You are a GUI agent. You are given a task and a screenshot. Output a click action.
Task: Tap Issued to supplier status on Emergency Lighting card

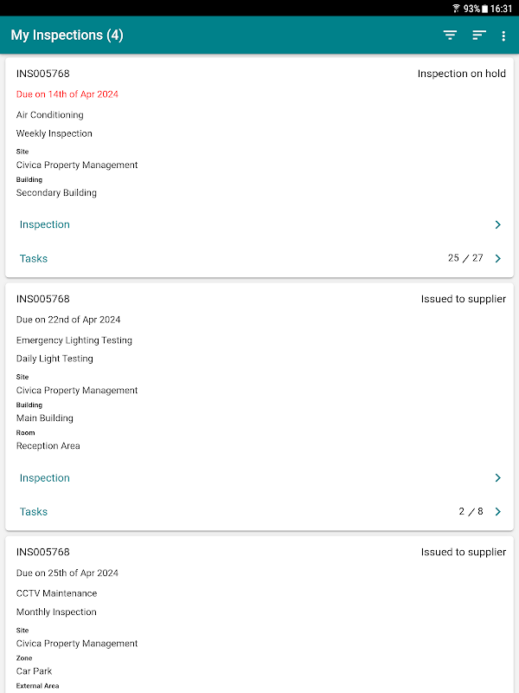[464, 299]
